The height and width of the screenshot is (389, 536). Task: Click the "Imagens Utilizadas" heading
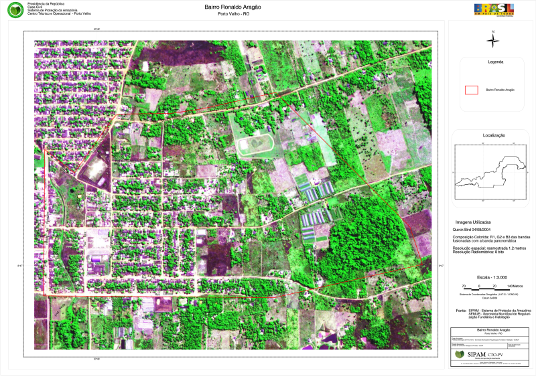473,222
